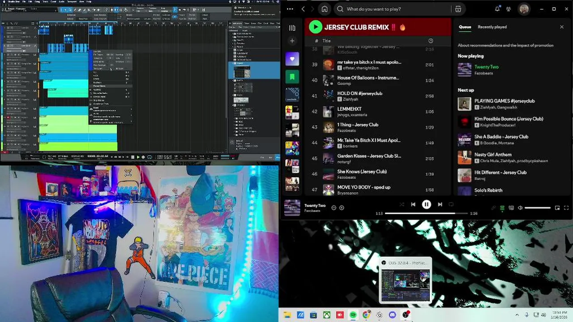This screenshot has width=573, height=322.
Task: Open the Spotify profile avatar menu
Action: [524, 9]
